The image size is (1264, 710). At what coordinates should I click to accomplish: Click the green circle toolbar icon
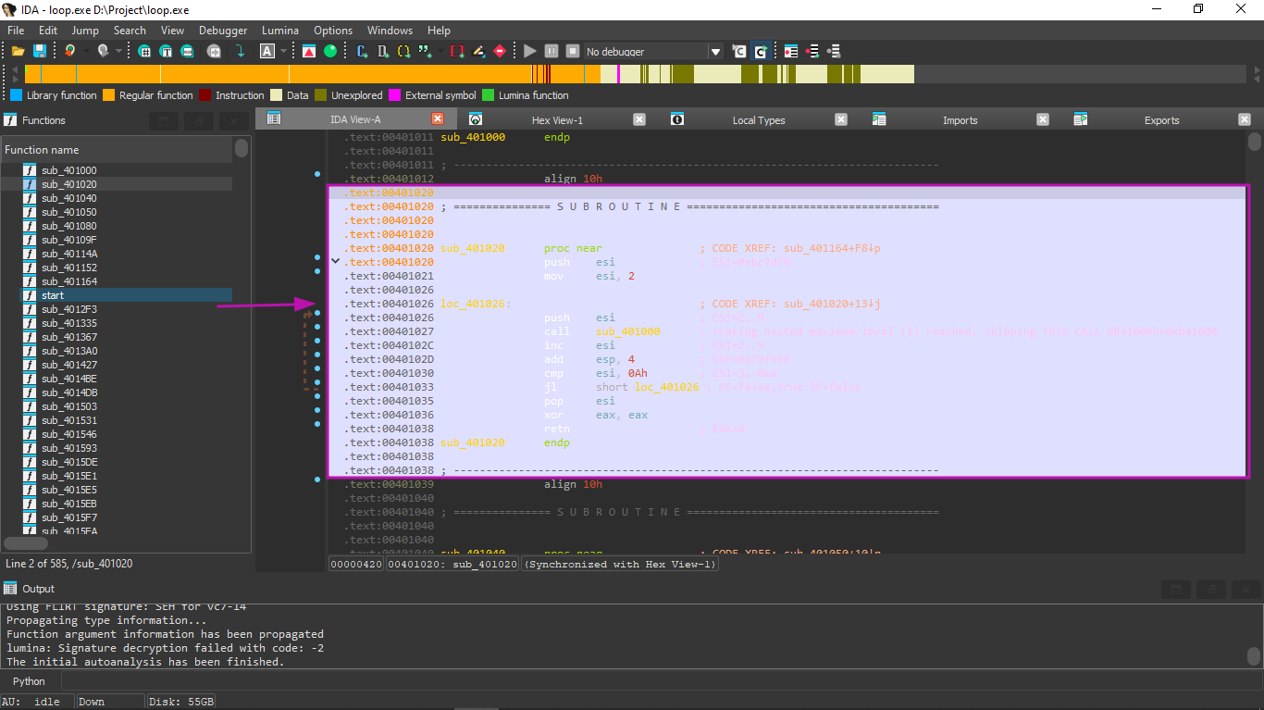click(x=330, y=51)
